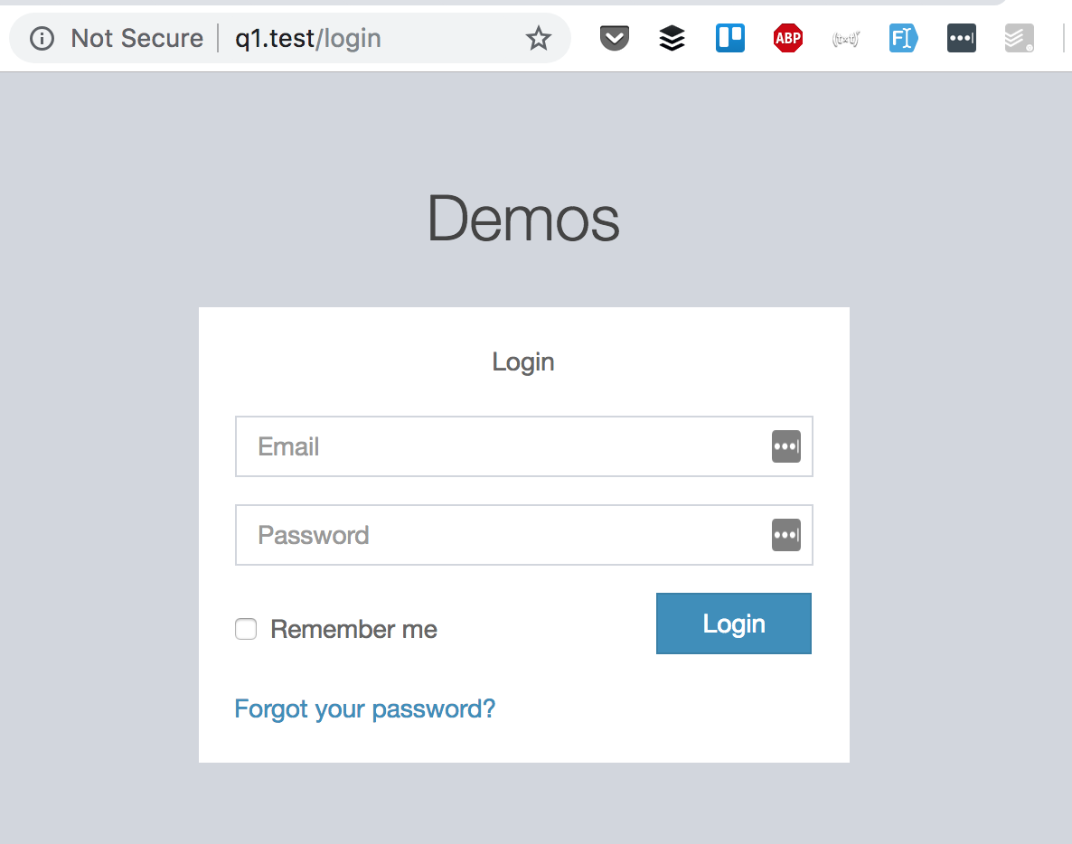The height and width of the screenshot is (844, 1072).
Task: Open the red ABP Adblock Plus icon
Action: pyautogui.click(x=788, y=38)
